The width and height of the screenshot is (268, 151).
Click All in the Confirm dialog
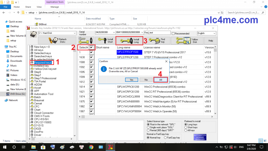tap(160, 79)
